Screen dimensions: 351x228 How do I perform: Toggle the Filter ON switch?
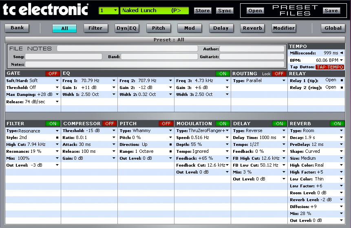coord(53,124)
